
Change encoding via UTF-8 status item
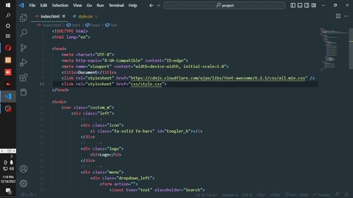click(x=247, y=195)
